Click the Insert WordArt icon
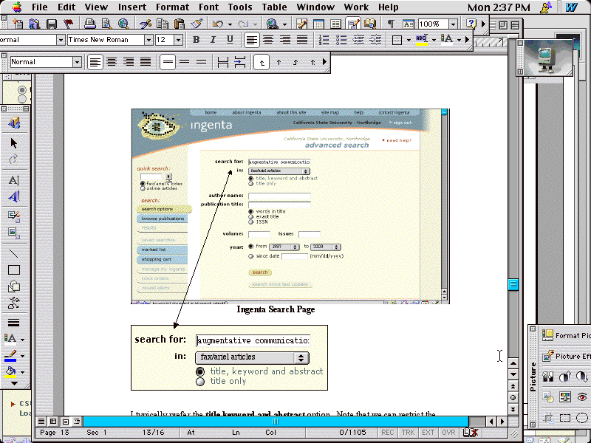Viewport: 591px width, 443px height. coord(14,196)
